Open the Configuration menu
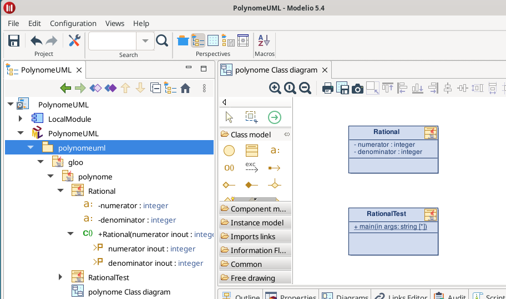This screenshot has width=506, height=299. pos(73,23)
